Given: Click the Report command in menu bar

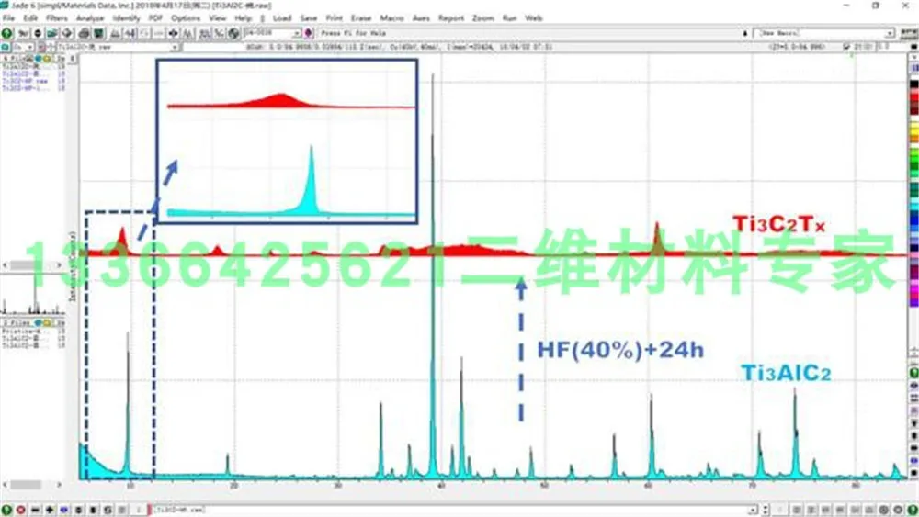Looking at the screenshot, I should 450,18.
